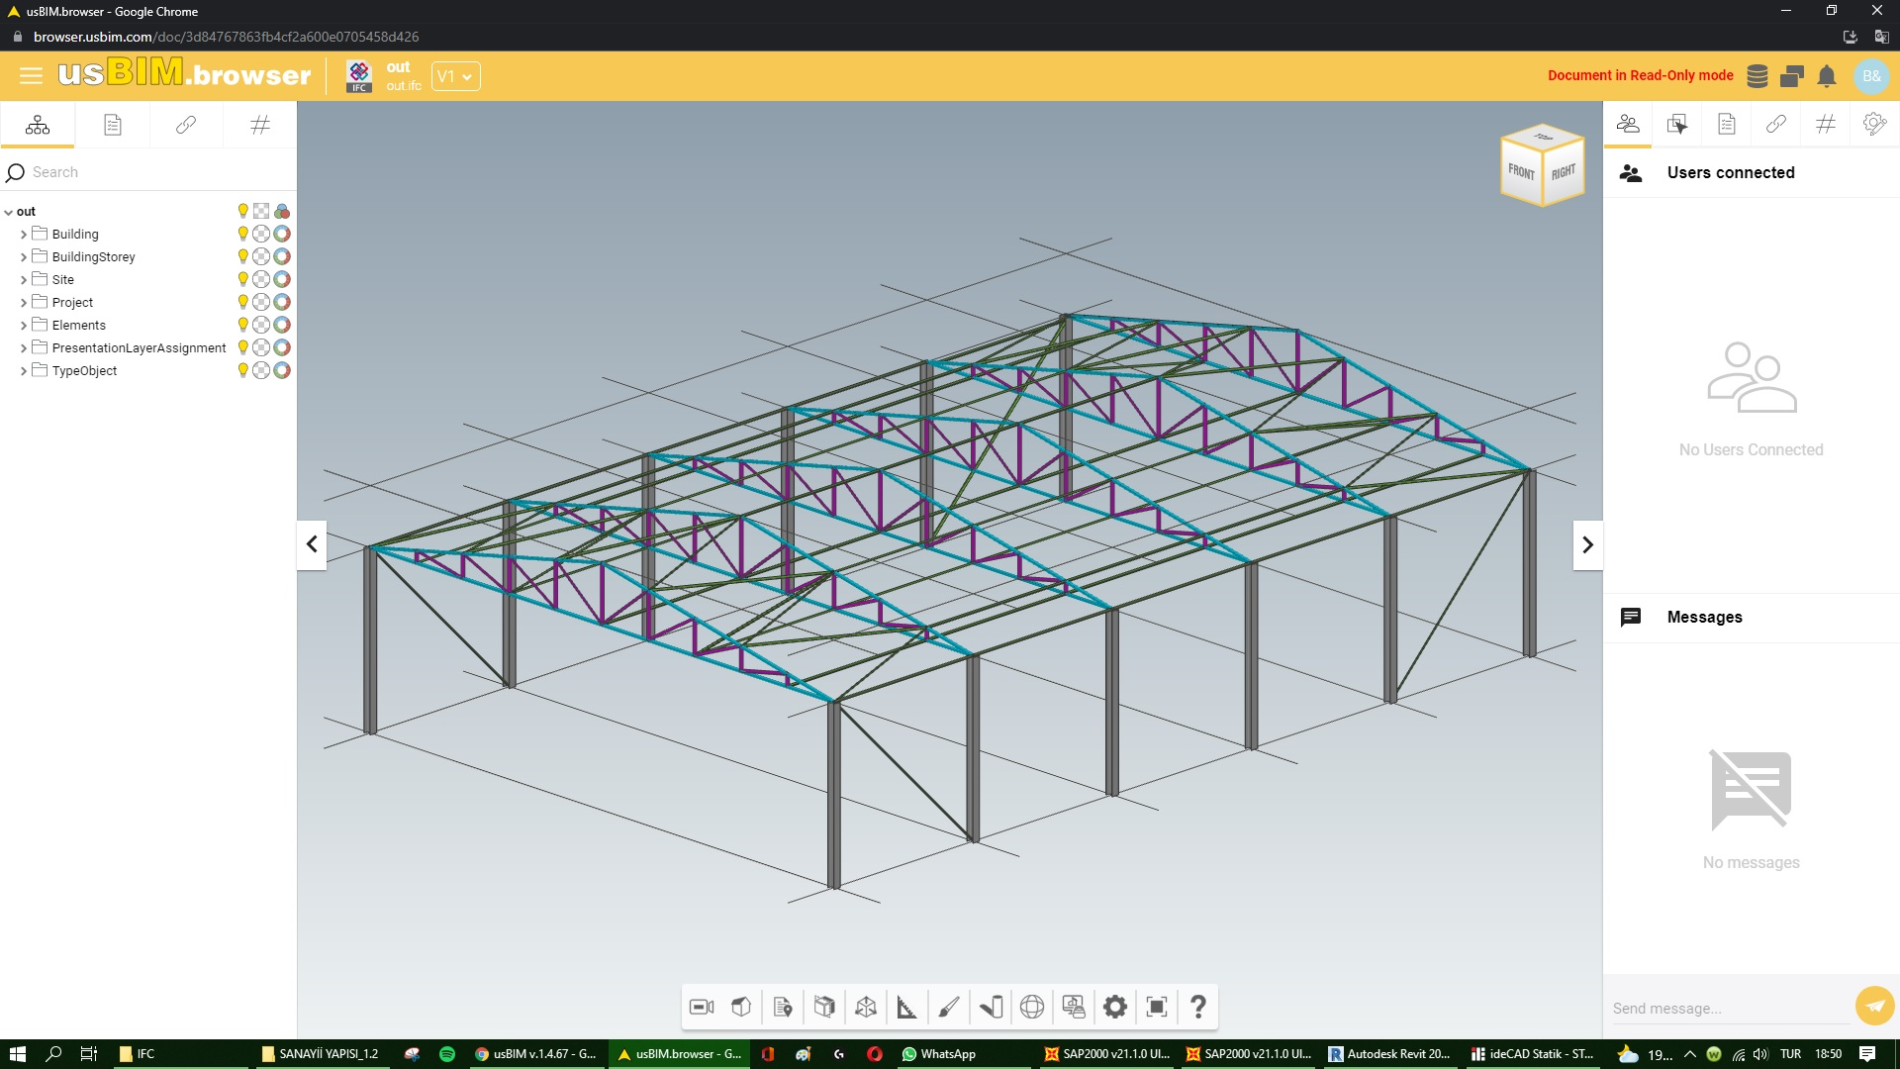1900x1069 pixels.
Task: Open Windows Start menu
Action: point(17,1054)
